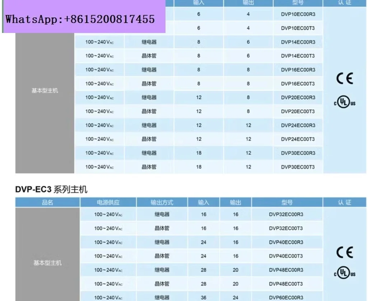Select model DVP10EC00R3

tap(298, 14)
